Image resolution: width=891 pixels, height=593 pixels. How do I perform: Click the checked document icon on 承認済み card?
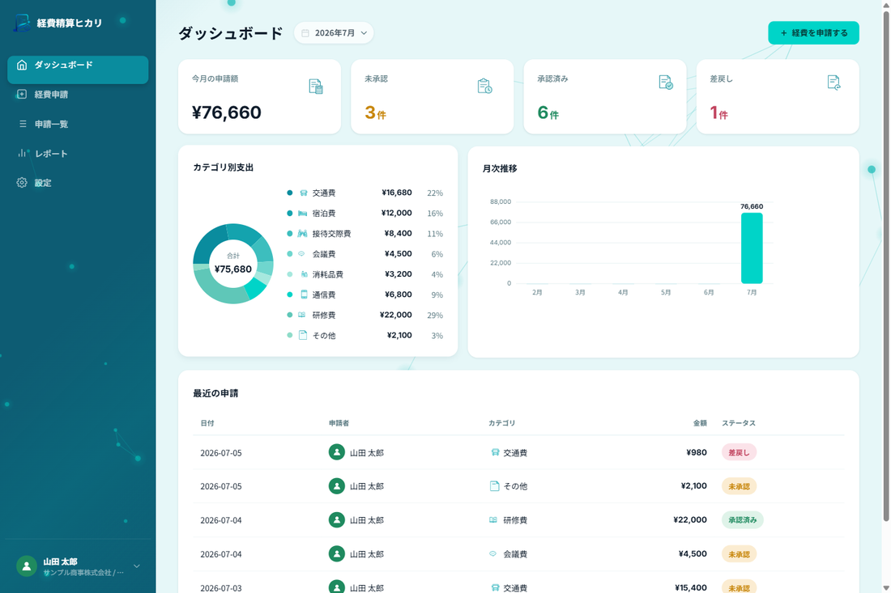tap(665, 83)
